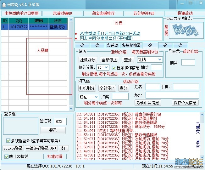This screenshot has width=205, height=170.
Task: Click 马赛克 vertical link beside log
Action: click(x=198, y=128)
